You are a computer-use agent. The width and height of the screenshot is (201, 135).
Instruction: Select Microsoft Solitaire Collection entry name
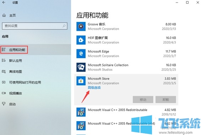108,65
